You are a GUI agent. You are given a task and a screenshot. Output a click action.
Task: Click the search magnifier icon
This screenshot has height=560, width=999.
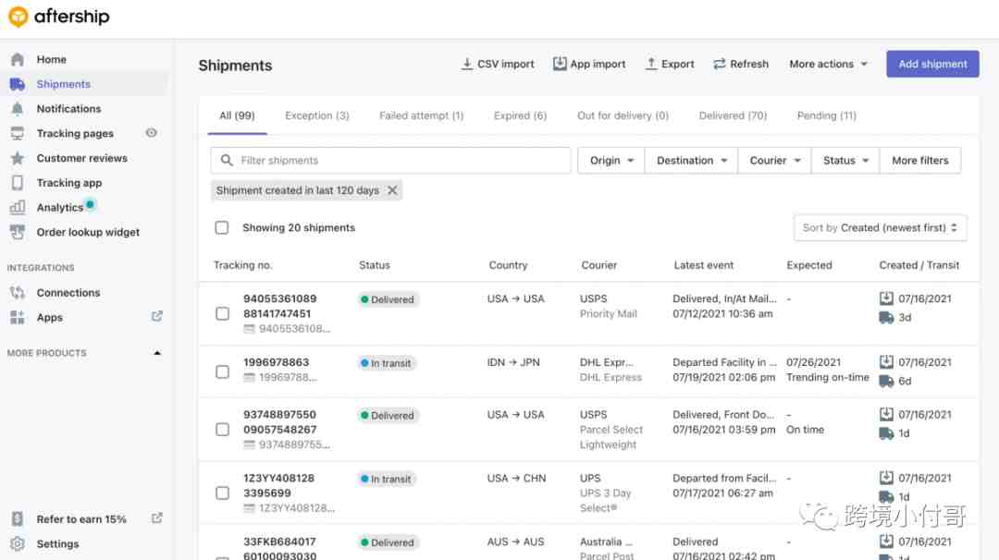[227, 161]
